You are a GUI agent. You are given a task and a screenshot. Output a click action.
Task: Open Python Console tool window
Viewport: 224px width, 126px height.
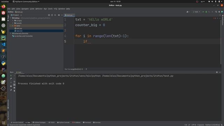(x=63, y=122)
